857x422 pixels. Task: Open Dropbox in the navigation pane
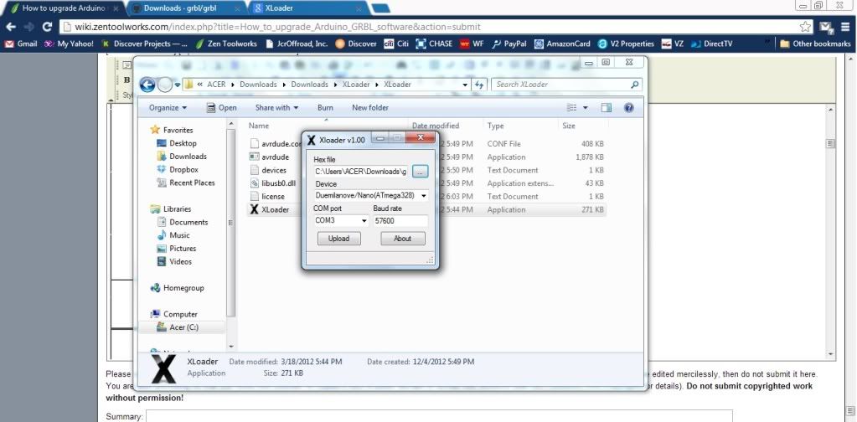pos(183,170)
